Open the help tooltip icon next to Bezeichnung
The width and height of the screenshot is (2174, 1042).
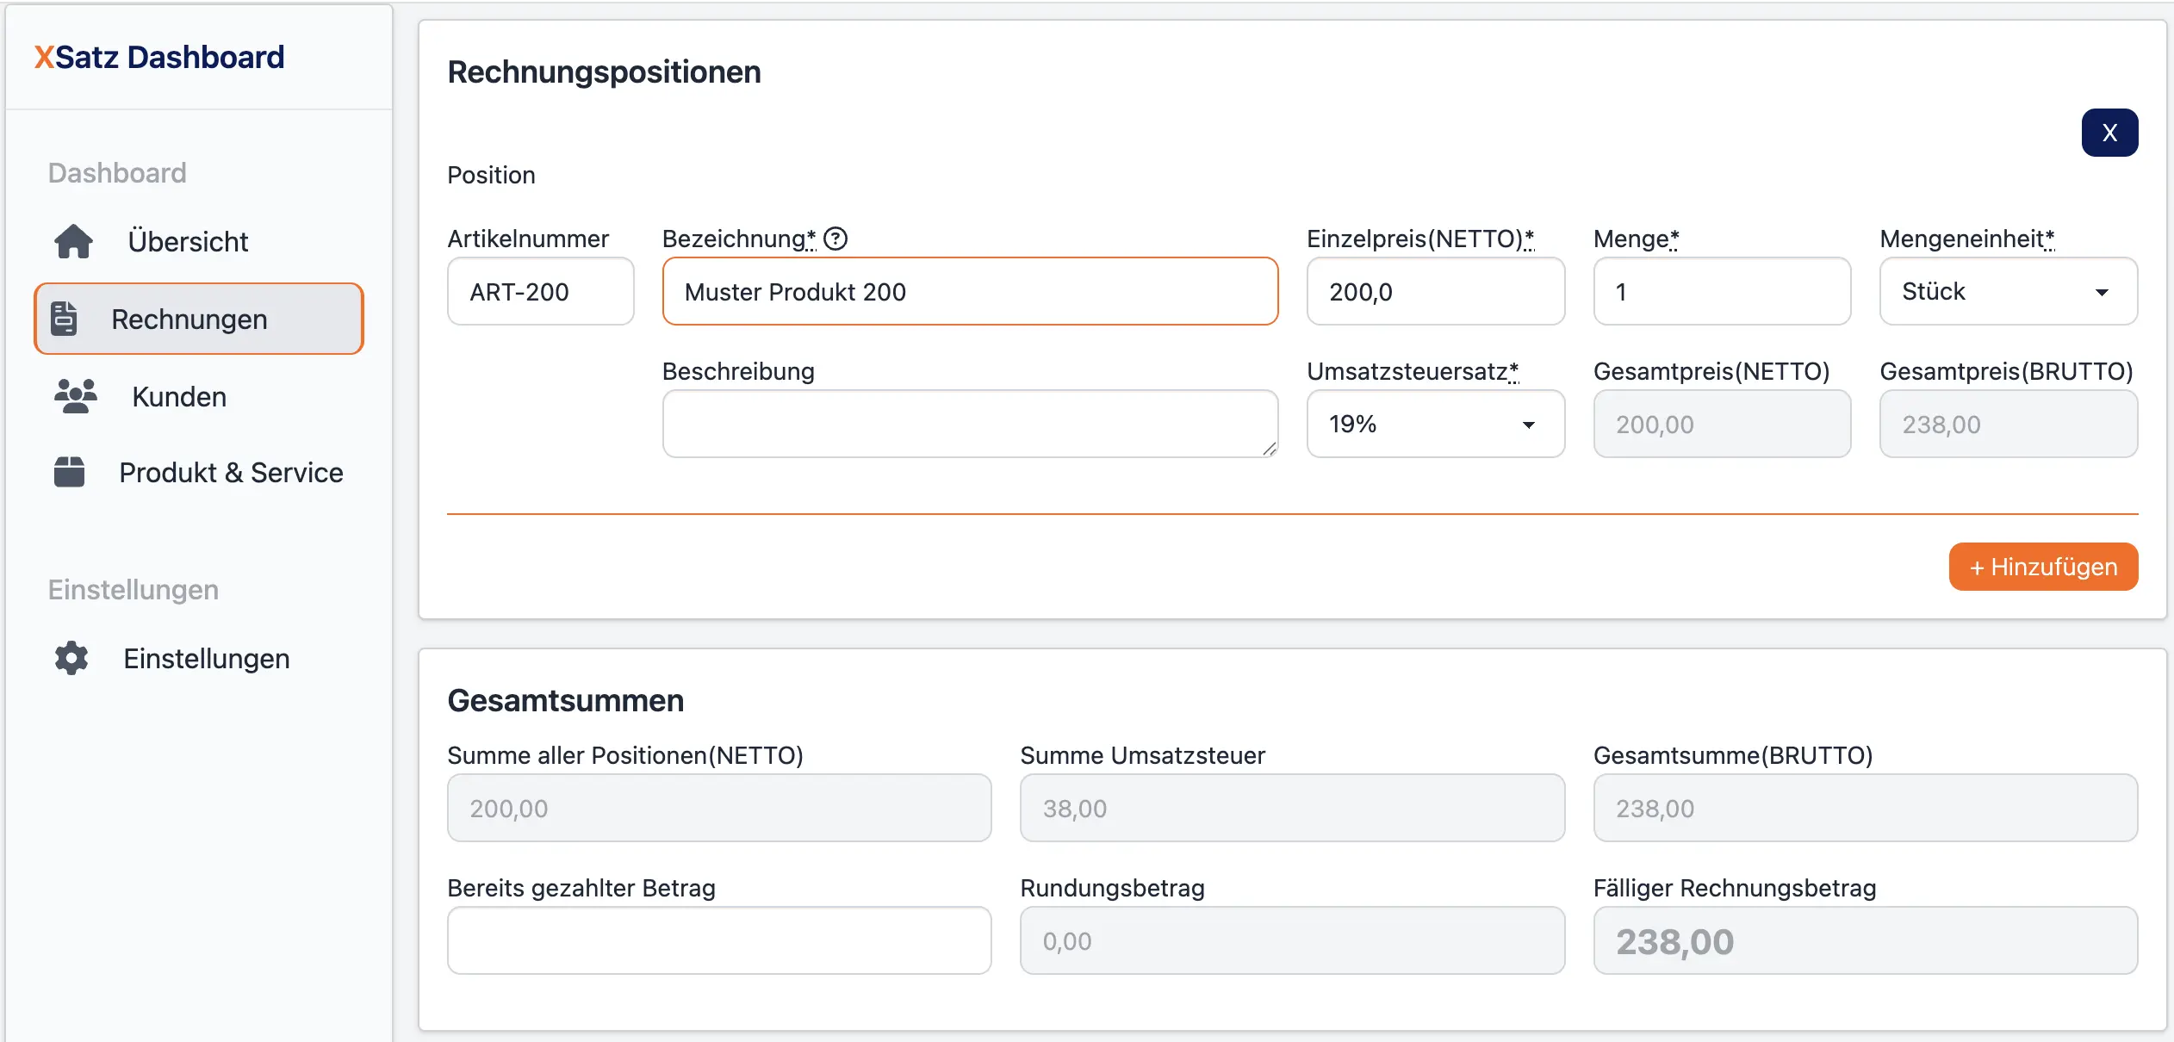click(835, 238)
